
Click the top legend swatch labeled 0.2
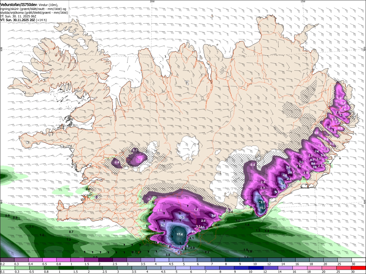pos(7,260)
